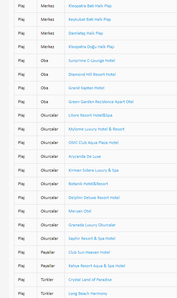Open the Kleopatra Batı Halk Plajı link
Image resolution: width=177 pixels, height=298 pixels.
[x=90, y=6]
